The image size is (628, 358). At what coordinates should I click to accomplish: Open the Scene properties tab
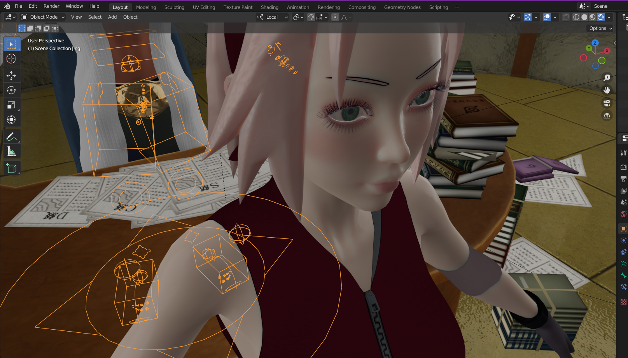(623, 202)
